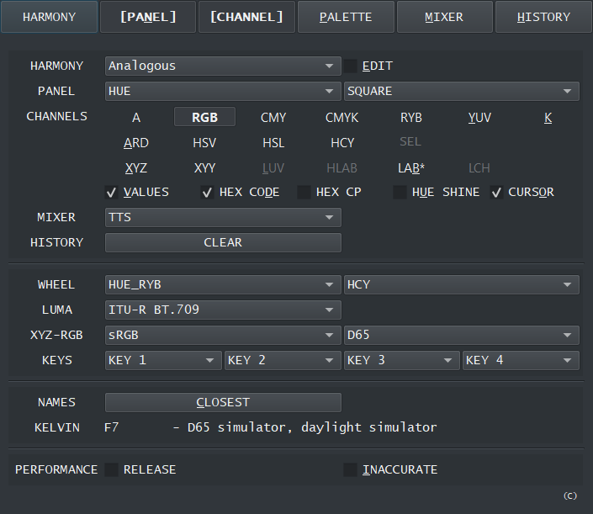Image resolution: width=593 pixels, height=514 pixels.
Task: Click the Closest names button
Action: [x=223, y=402]
